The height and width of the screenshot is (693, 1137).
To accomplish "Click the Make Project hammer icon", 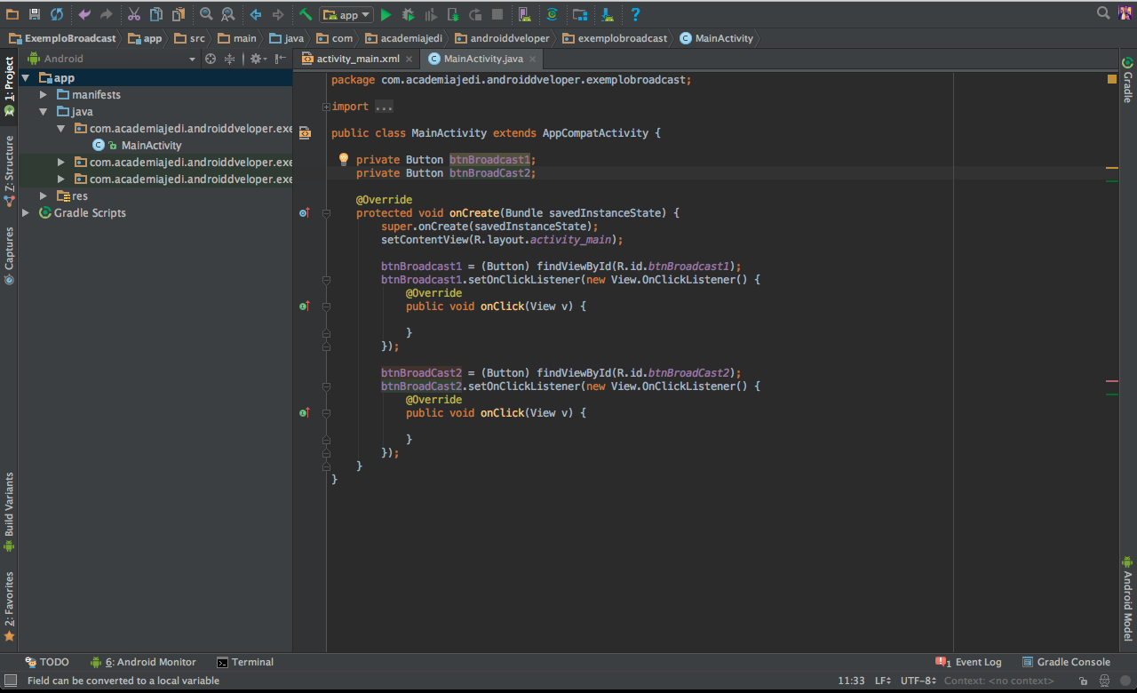I will click(306, 14).
